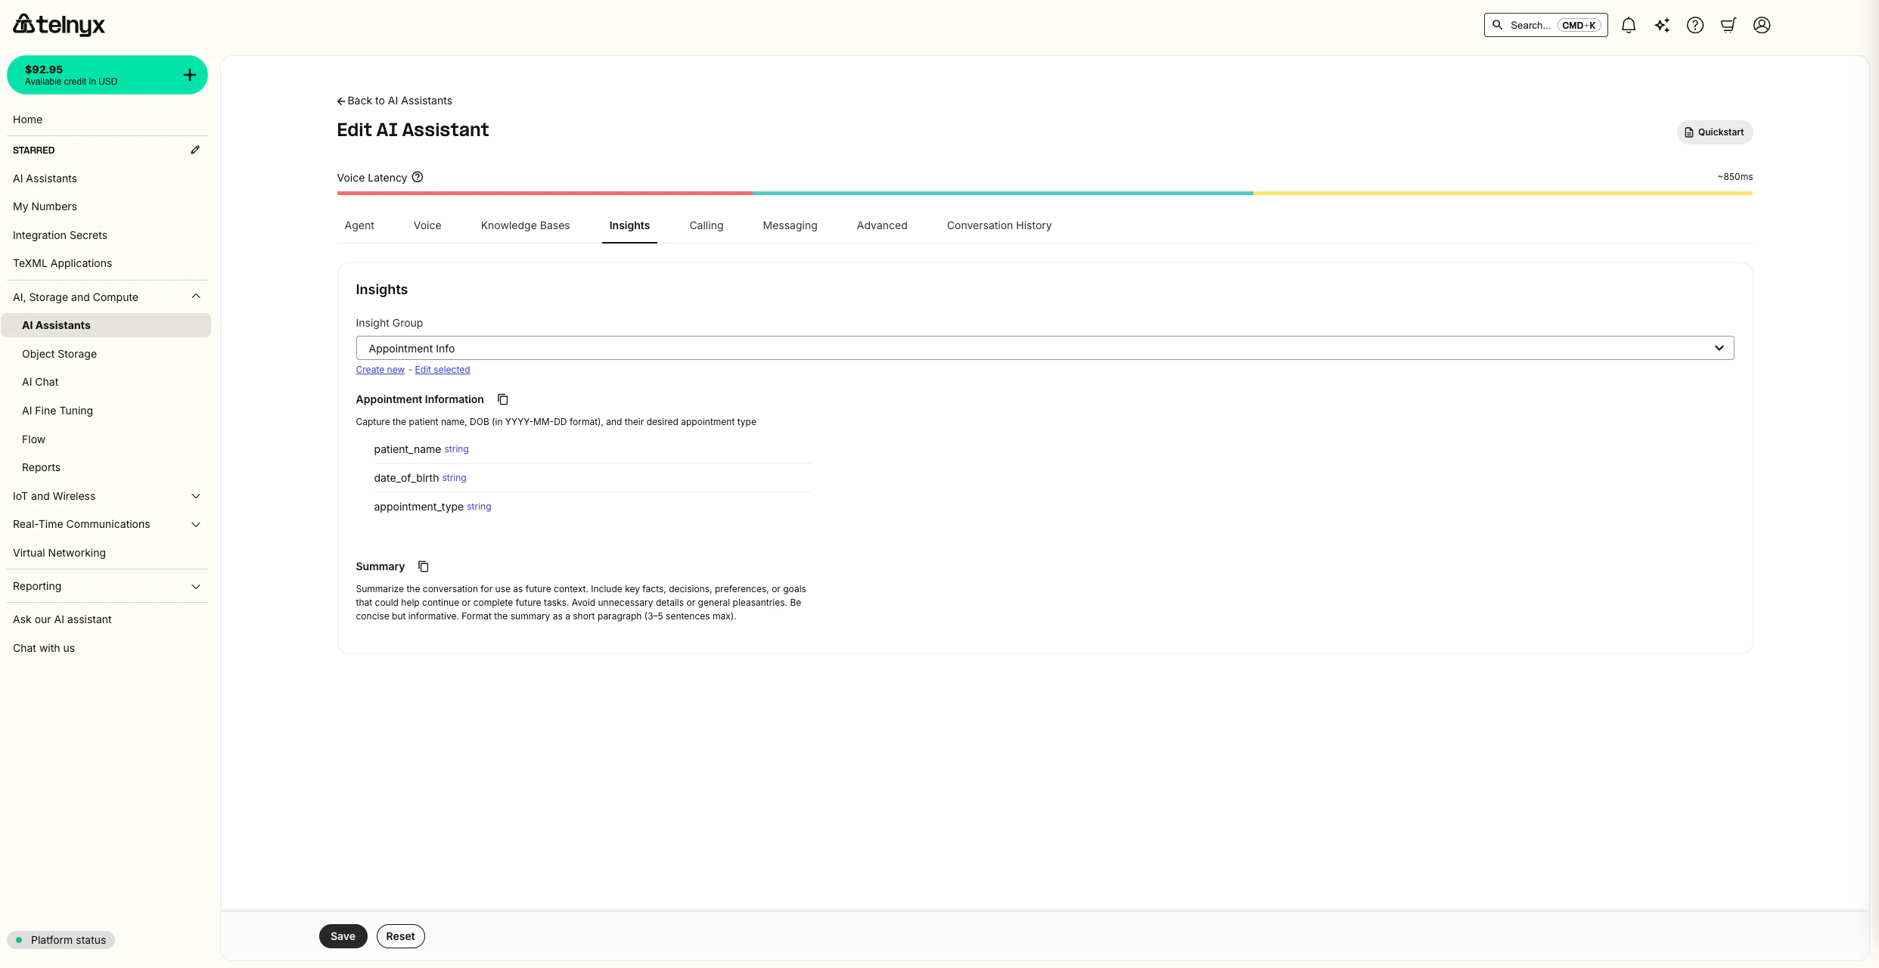Add credit with the plus icon
1879x968 pixels.
tap(189, 75)
